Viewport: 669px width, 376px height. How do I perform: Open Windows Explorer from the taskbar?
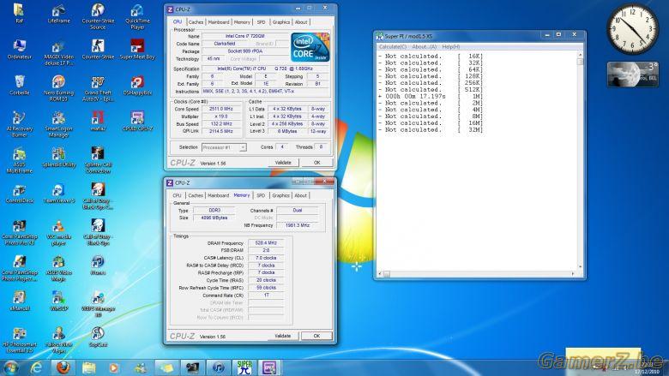coord(89,367)
